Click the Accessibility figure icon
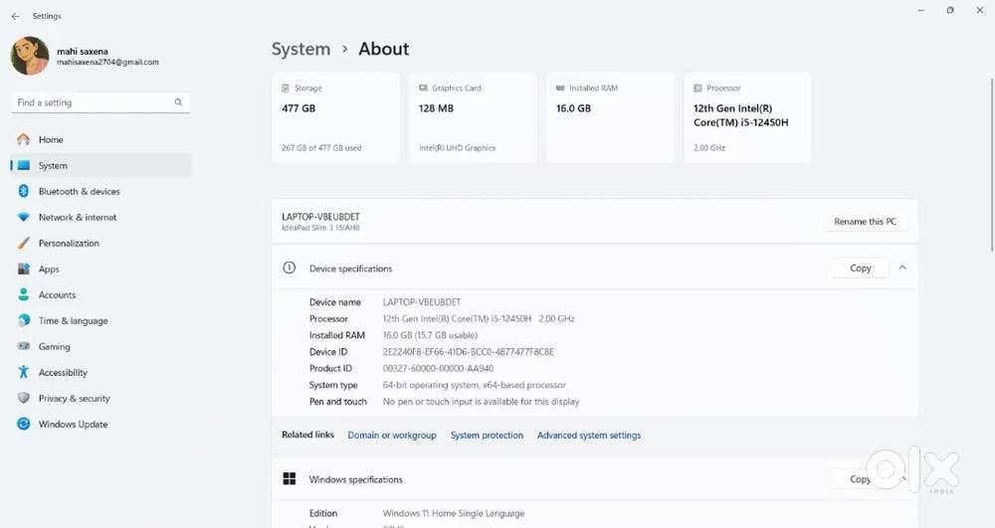This screenshot has height=528, width=995. tap(24, 373)
